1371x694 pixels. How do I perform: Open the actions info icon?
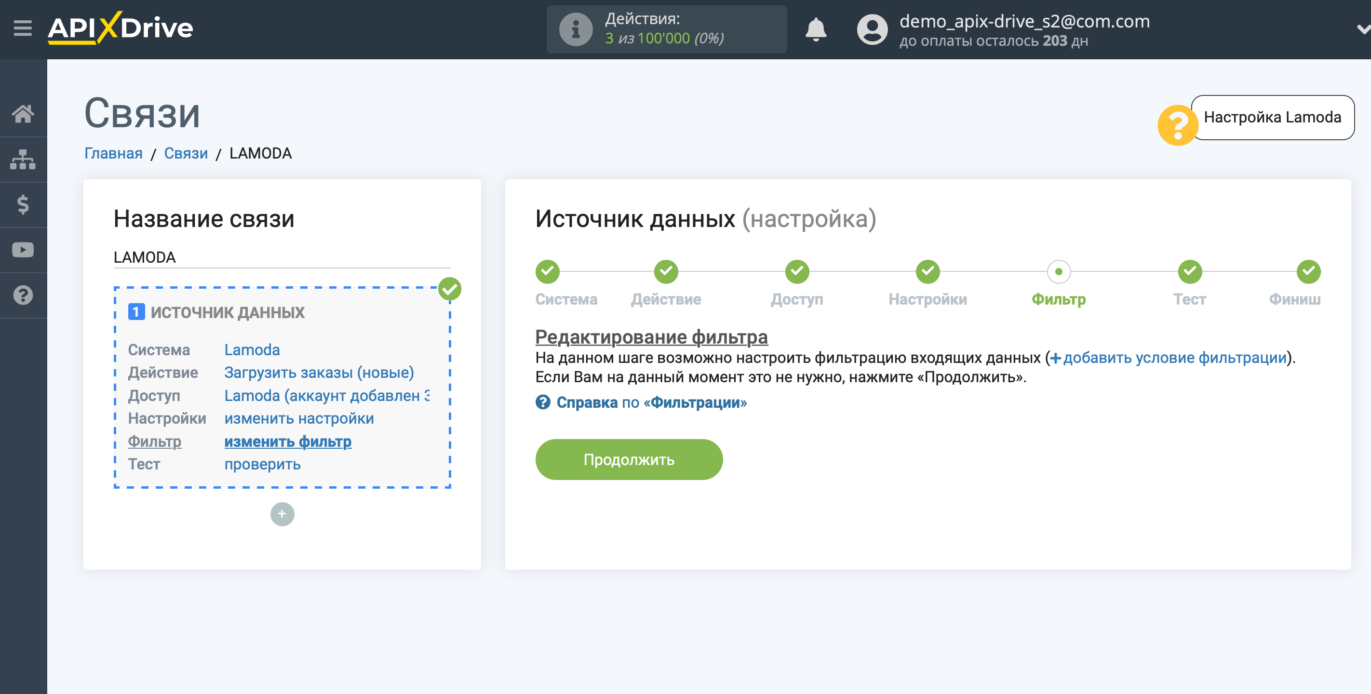[x=575, y=29]
